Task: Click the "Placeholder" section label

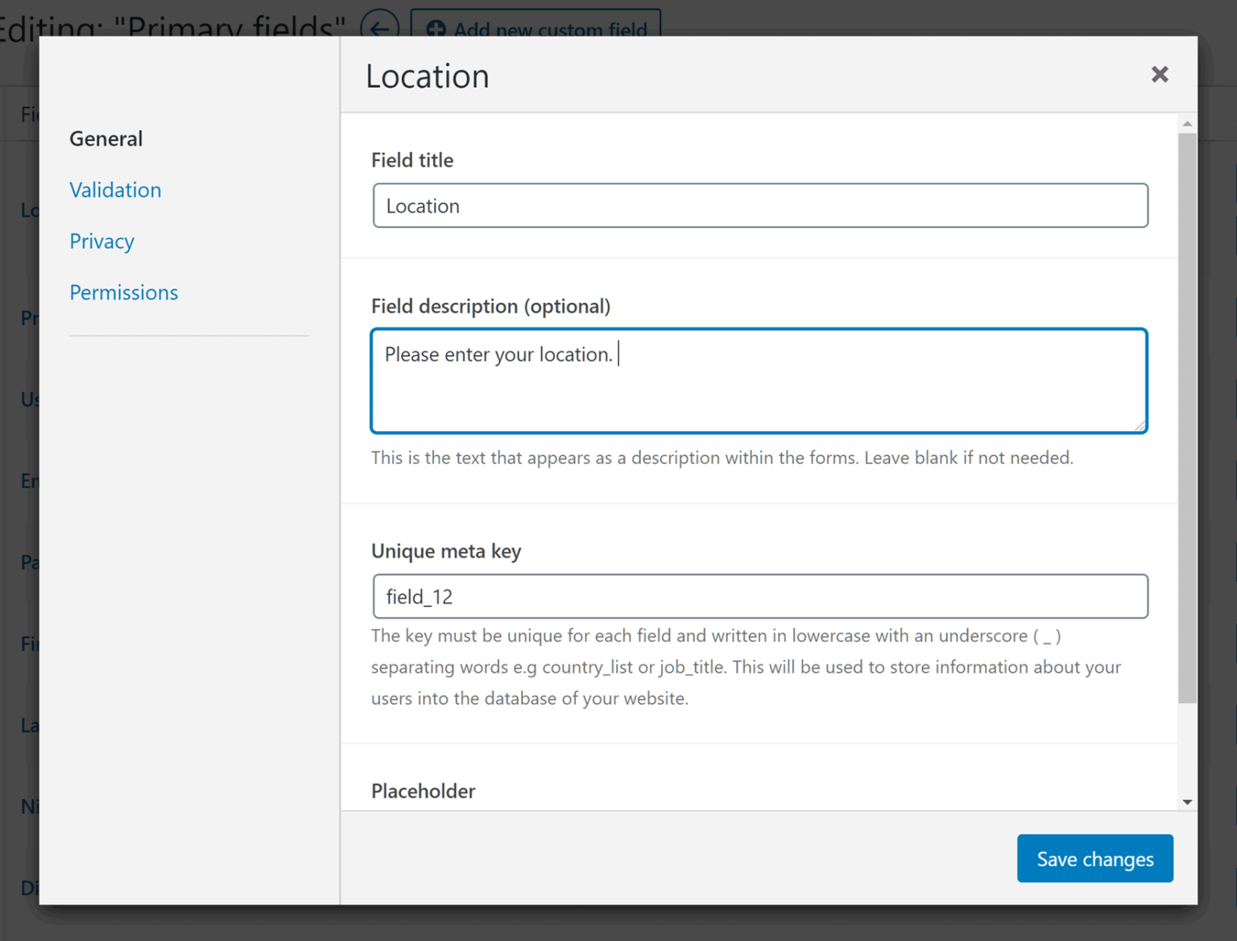Action: coord(423,791)
